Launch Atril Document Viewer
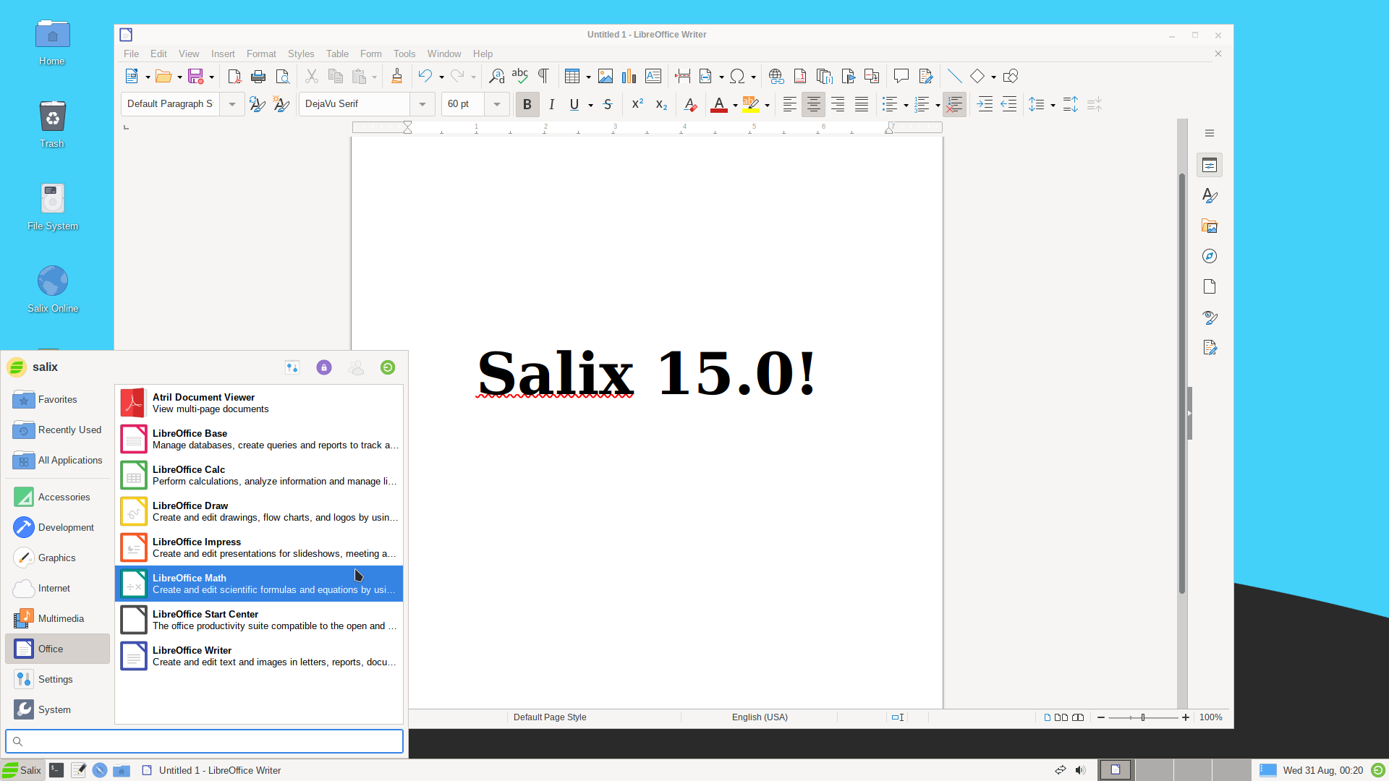Viewport: 1389px width, 781px height. pos(259,404)
